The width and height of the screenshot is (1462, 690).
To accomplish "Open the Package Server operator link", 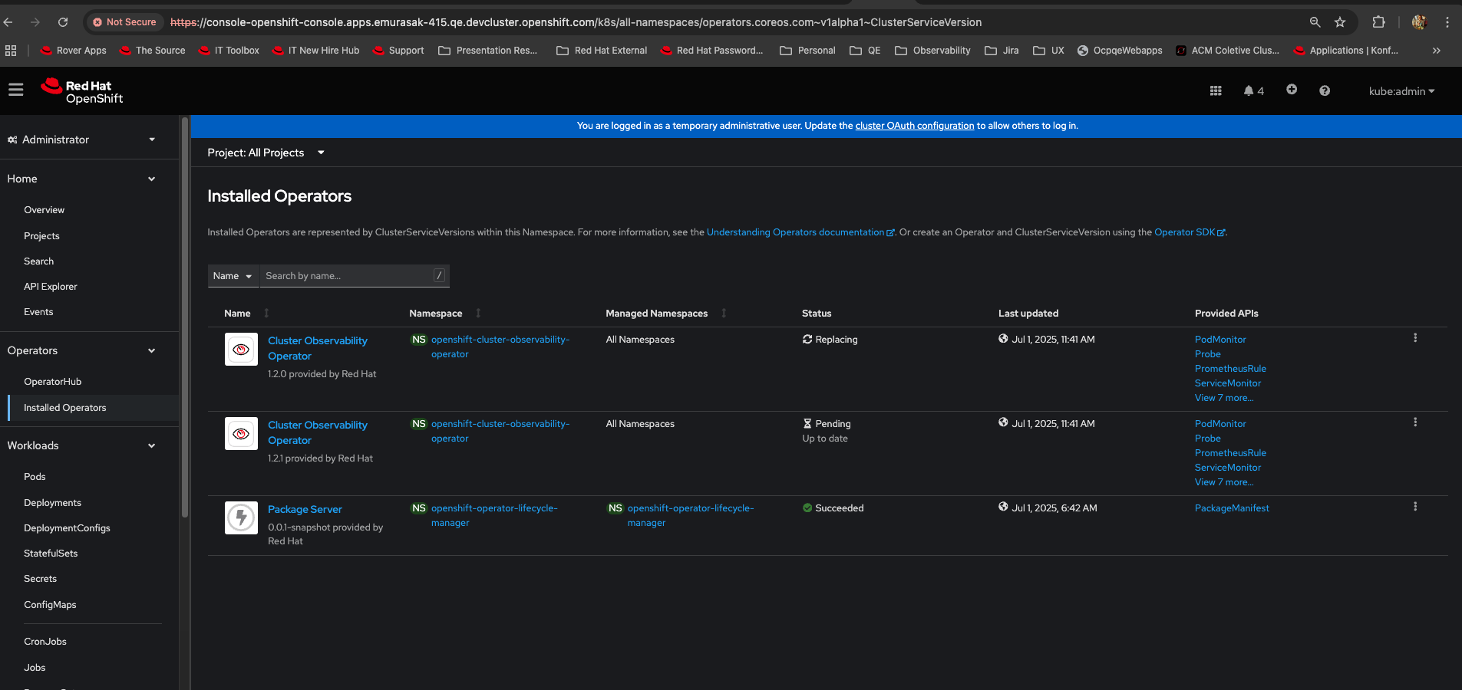I will pyautogui.click(x=305, y=509).
